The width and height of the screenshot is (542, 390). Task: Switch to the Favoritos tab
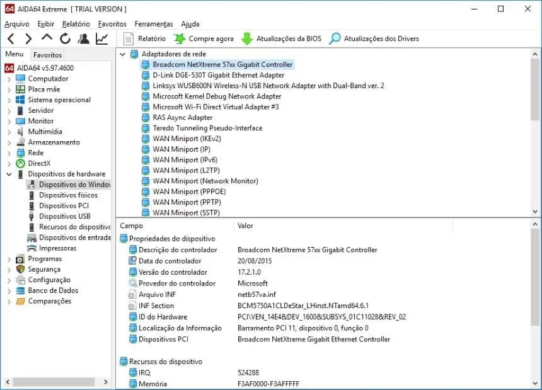click(47, 55)
